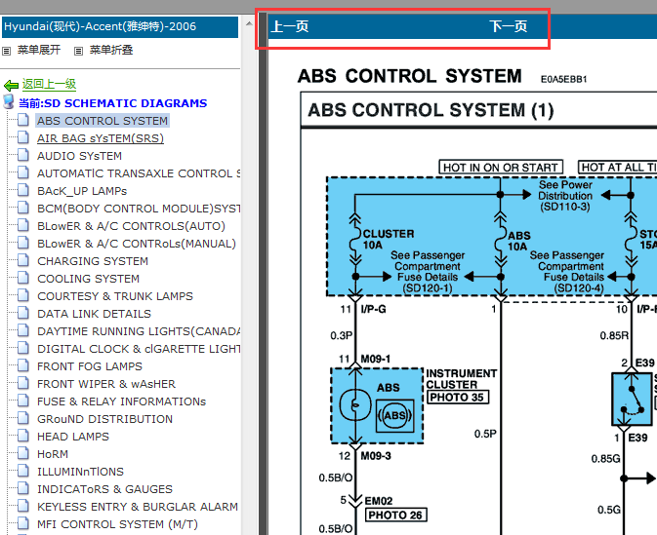Click the ABS CONTROL SYSTEM (1) heading

(431, 110)
